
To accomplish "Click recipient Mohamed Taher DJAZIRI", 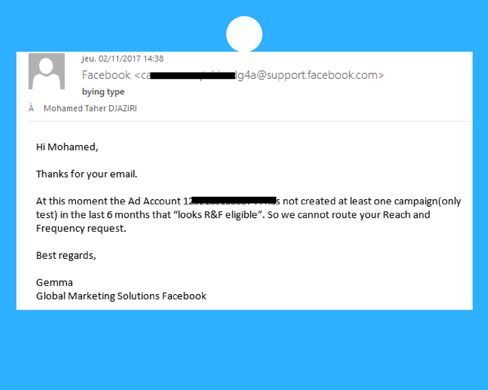I will pos(90,108).
